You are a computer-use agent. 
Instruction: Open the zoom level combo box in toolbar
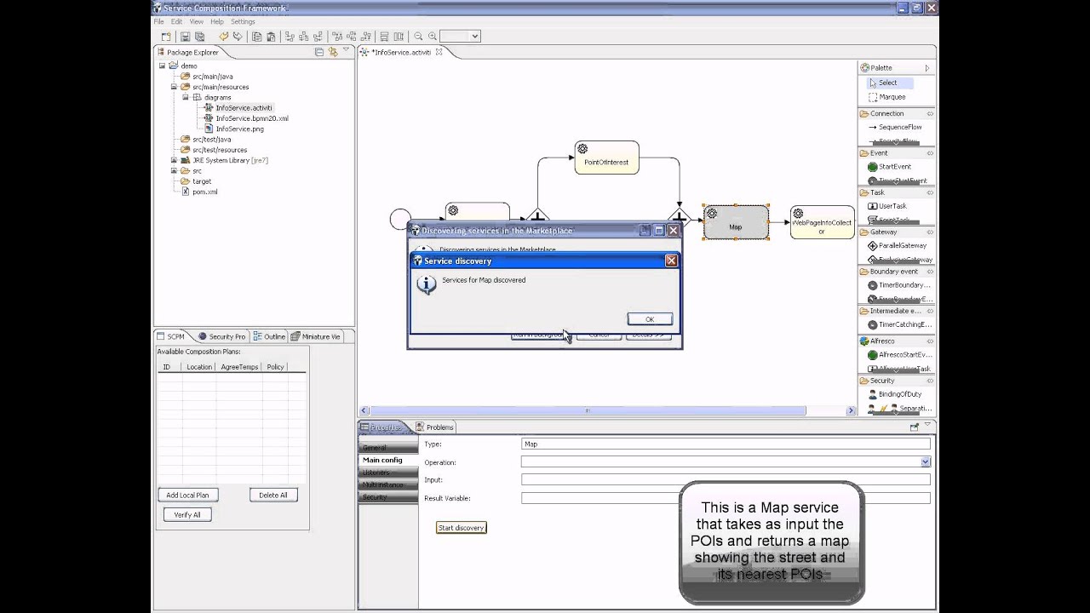pyautogui.click(x=460, y=37)
